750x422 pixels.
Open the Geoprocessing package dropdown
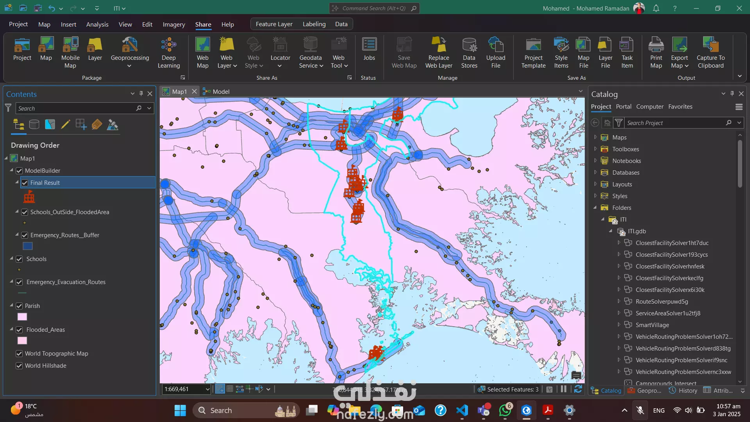point(130,66)
